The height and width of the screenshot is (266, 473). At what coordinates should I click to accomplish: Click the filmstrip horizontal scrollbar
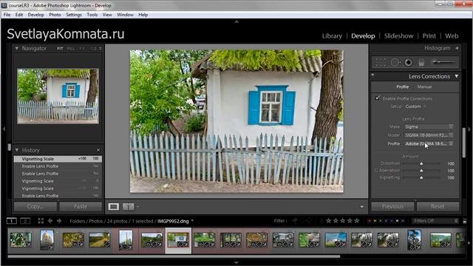(174, 256)
